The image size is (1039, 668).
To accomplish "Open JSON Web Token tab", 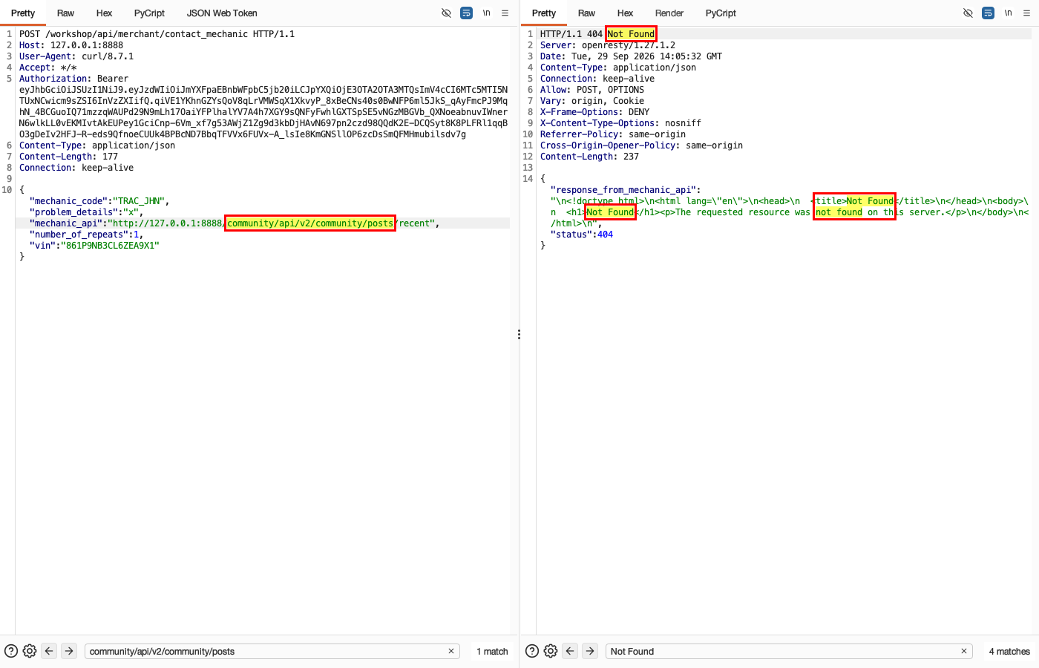I will coord(222,13).
